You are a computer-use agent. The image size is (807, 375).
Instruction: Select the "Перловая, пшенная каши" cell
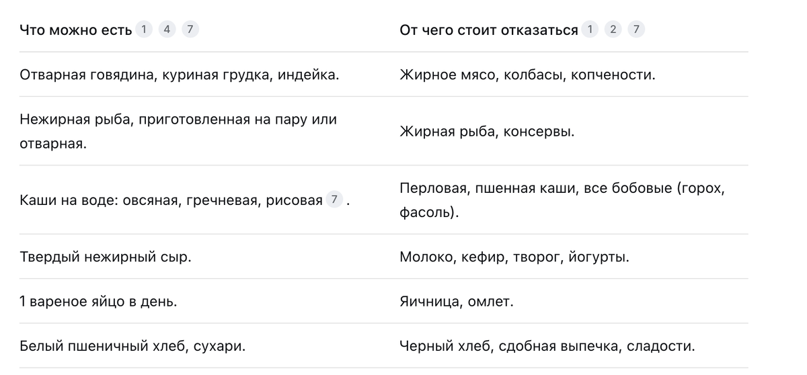[x=562, y=200]
